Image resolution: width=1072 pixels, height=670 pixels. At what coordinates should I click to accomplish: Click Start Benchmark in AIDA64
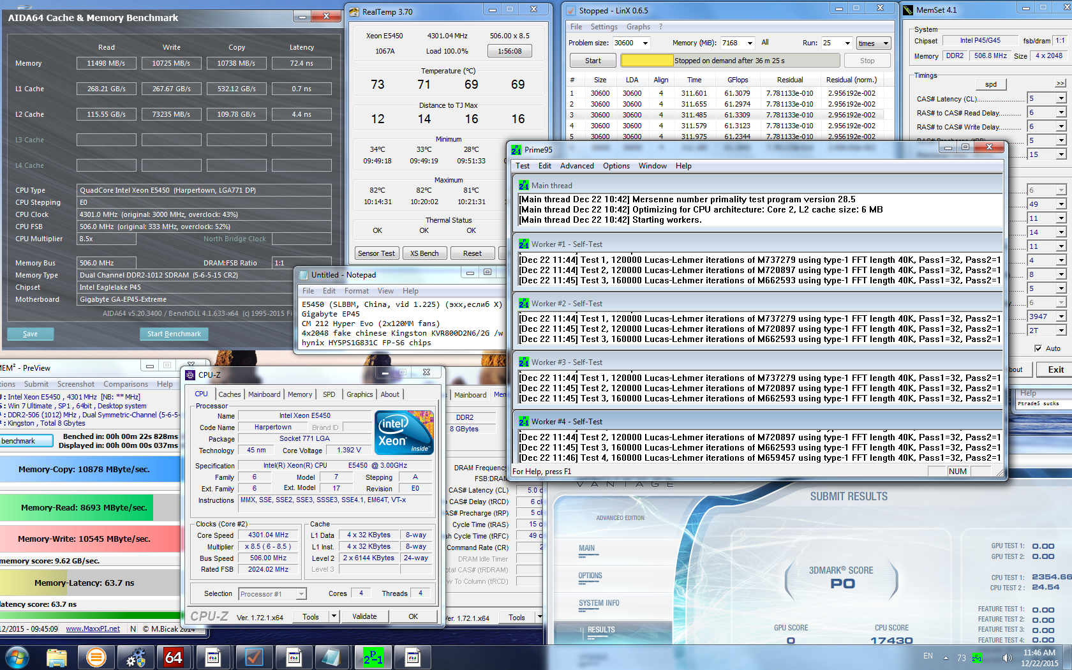pyautogui.click(x=174, y=334)
